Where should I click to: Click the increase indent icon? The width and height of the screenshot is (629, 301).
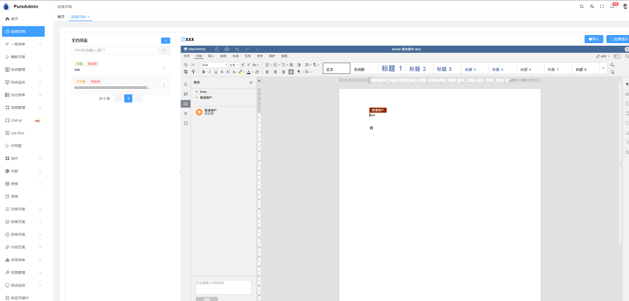click(299, 65)
